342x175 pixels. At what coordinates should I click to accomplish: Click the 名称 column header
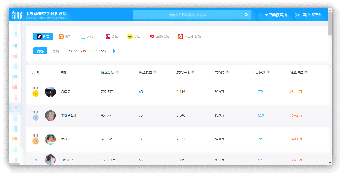click(64, 72)
